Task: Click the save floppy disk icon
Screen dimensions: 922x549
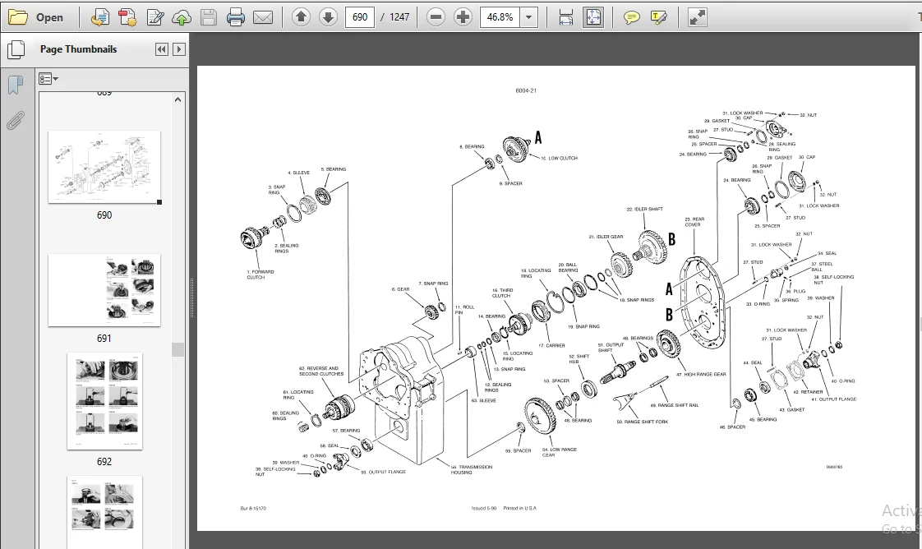Action: click(208, 17)
